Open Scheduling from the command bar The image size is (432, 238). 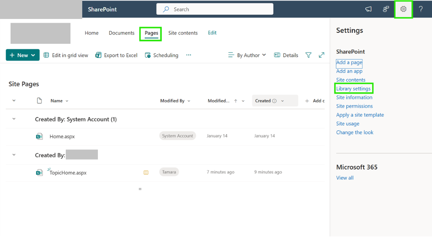click(x=162, y=55)
